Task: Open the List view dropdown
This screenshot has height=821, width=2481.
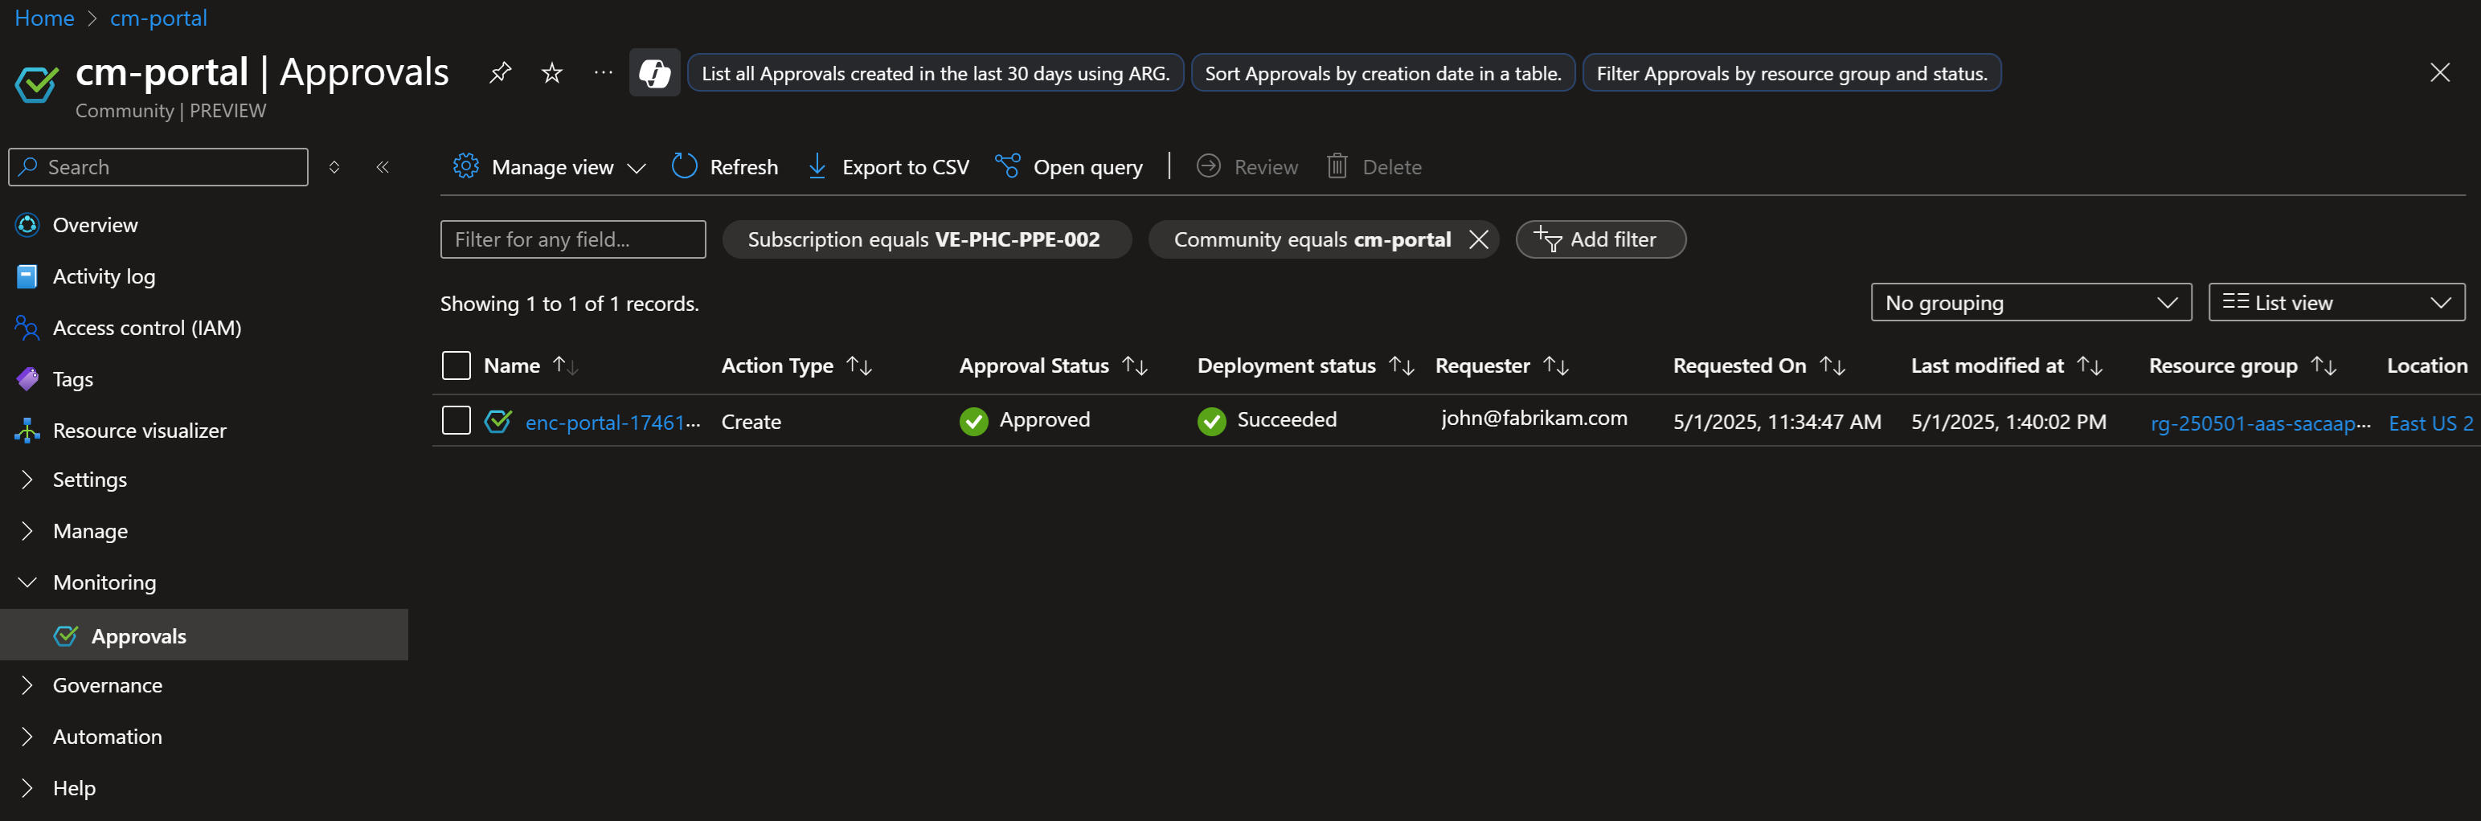Action: (x=2336, y=302)
